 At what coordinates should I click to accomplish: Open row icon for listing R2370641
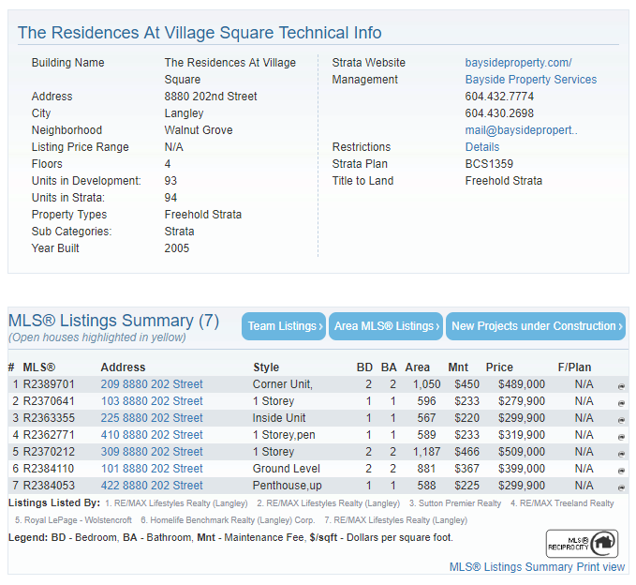621,403
